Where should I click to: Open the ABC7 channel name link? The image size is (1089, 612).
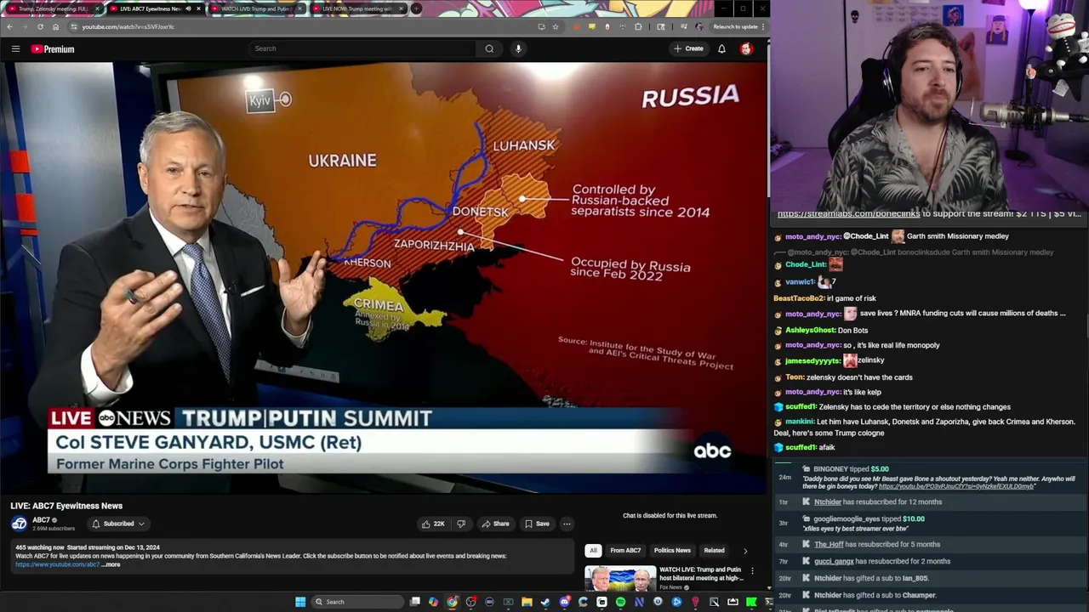coord(41,520)
